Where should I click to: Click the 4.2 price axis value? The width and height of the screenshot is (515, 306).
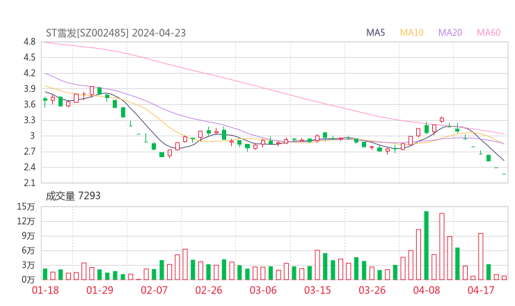29,73
